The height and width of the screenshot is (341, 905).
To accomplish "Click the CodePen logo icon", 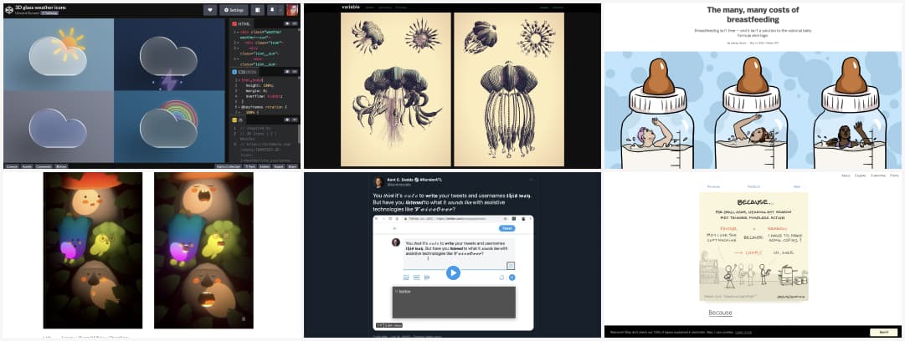I will click(8, 10).
